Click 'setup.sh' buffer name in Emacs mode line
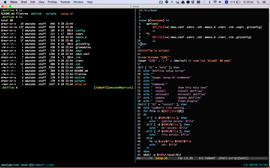Screen dimensions: 270x168 tap(161, 158)
